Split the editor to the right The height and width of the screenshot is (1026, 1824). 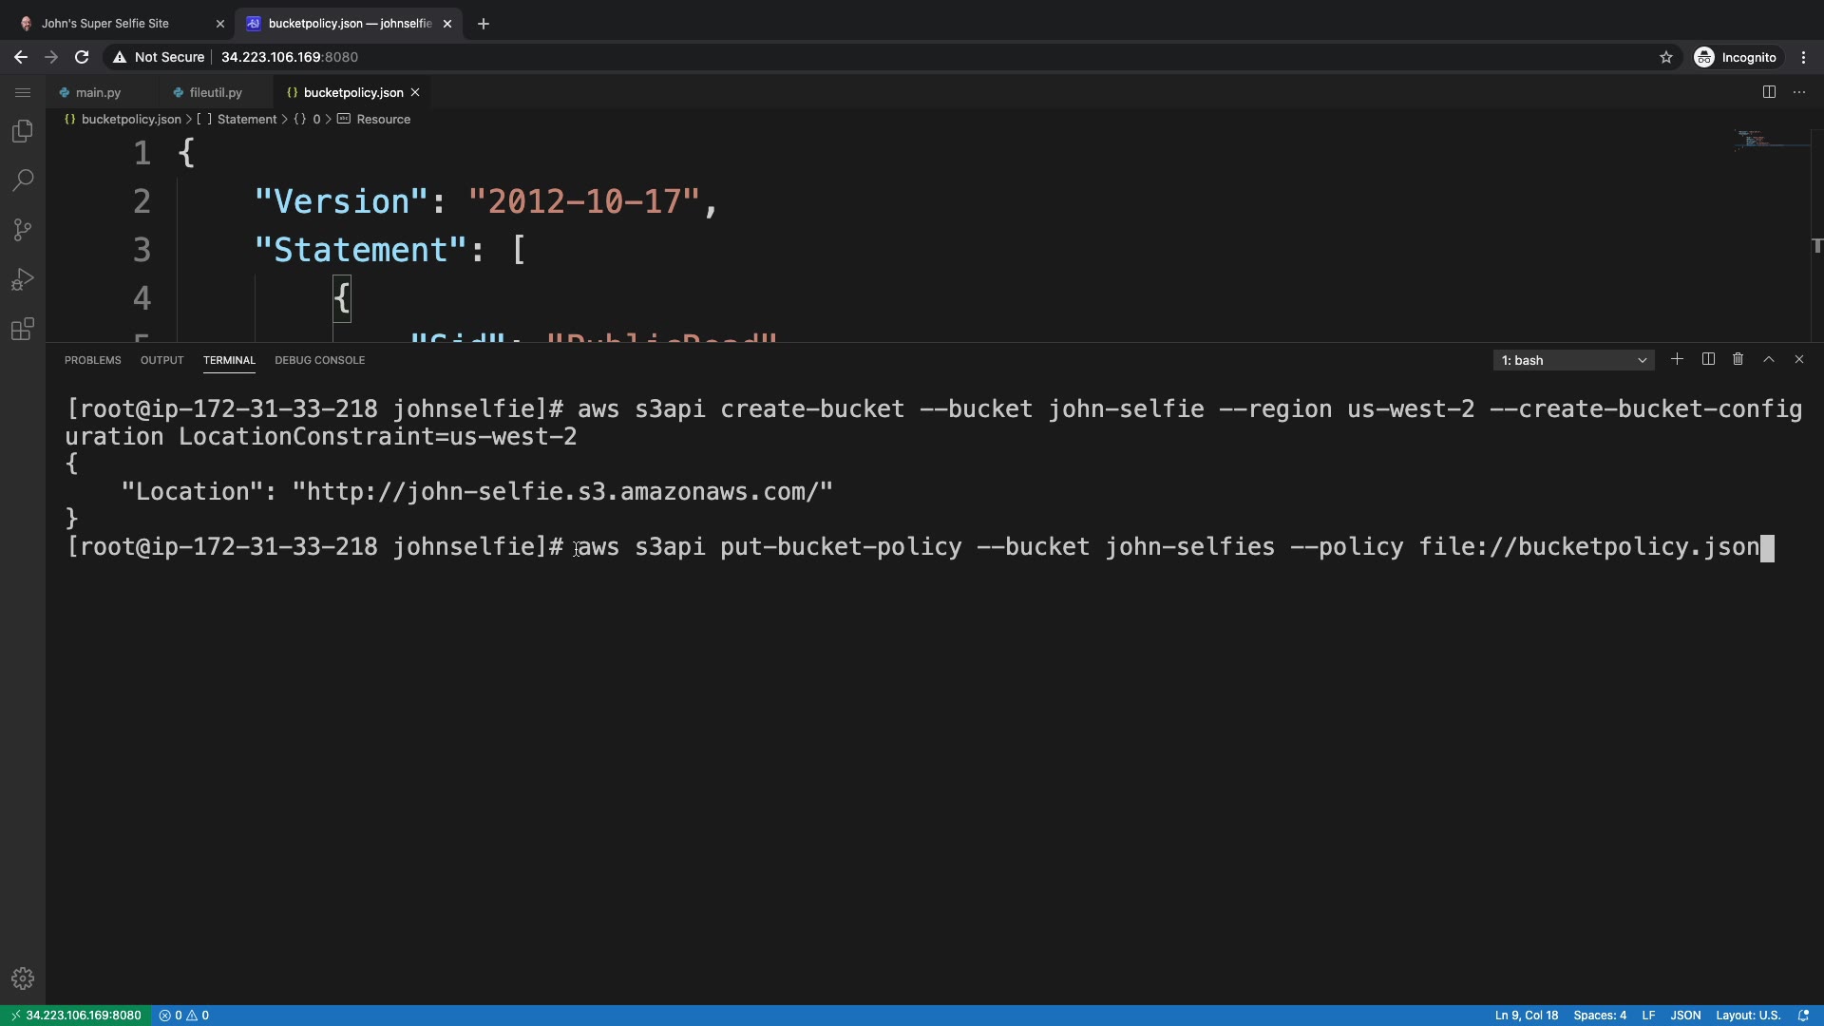click(1769, 92)
